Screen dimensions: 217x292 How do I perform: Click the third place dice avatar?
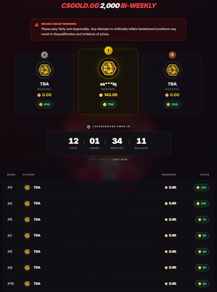[x=172, y=70]
